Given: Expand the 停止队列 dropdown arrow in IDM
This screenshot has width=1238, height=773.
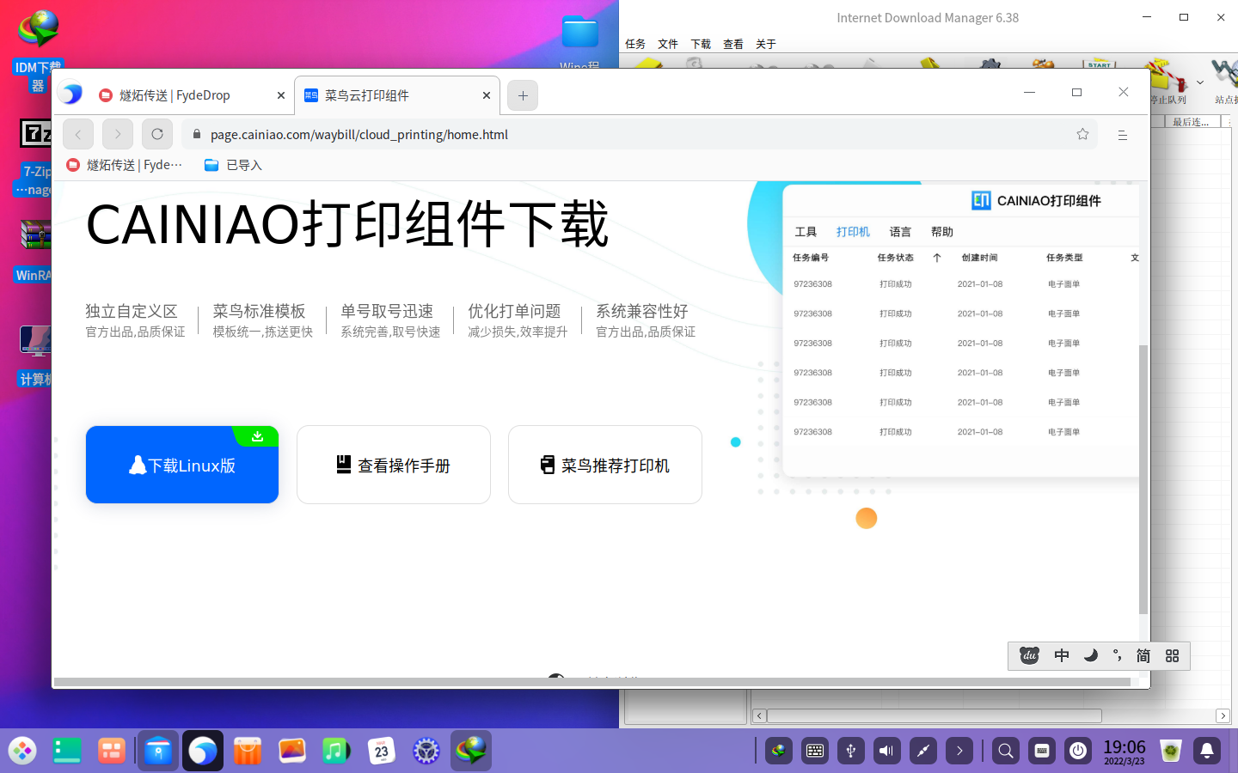Looking at the screenshot, I should point(1200,83).
